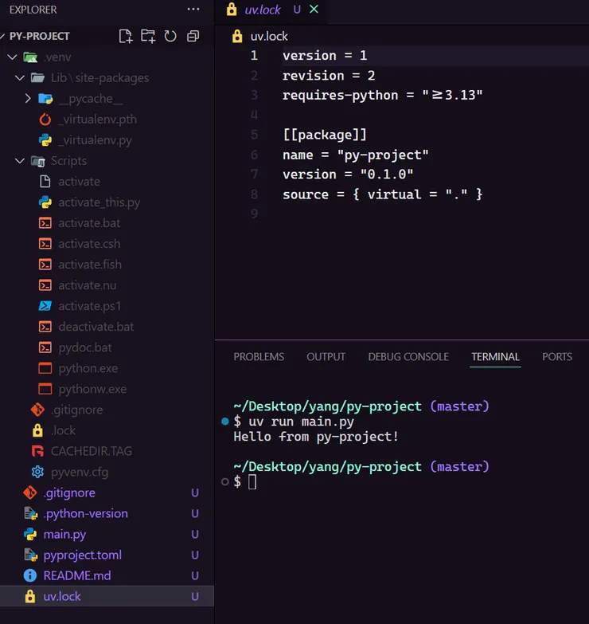The width and height of the screenshot is (589, 624).
Task: Click uv.lock breadcrumb lock icon
Action: point(237,36)
